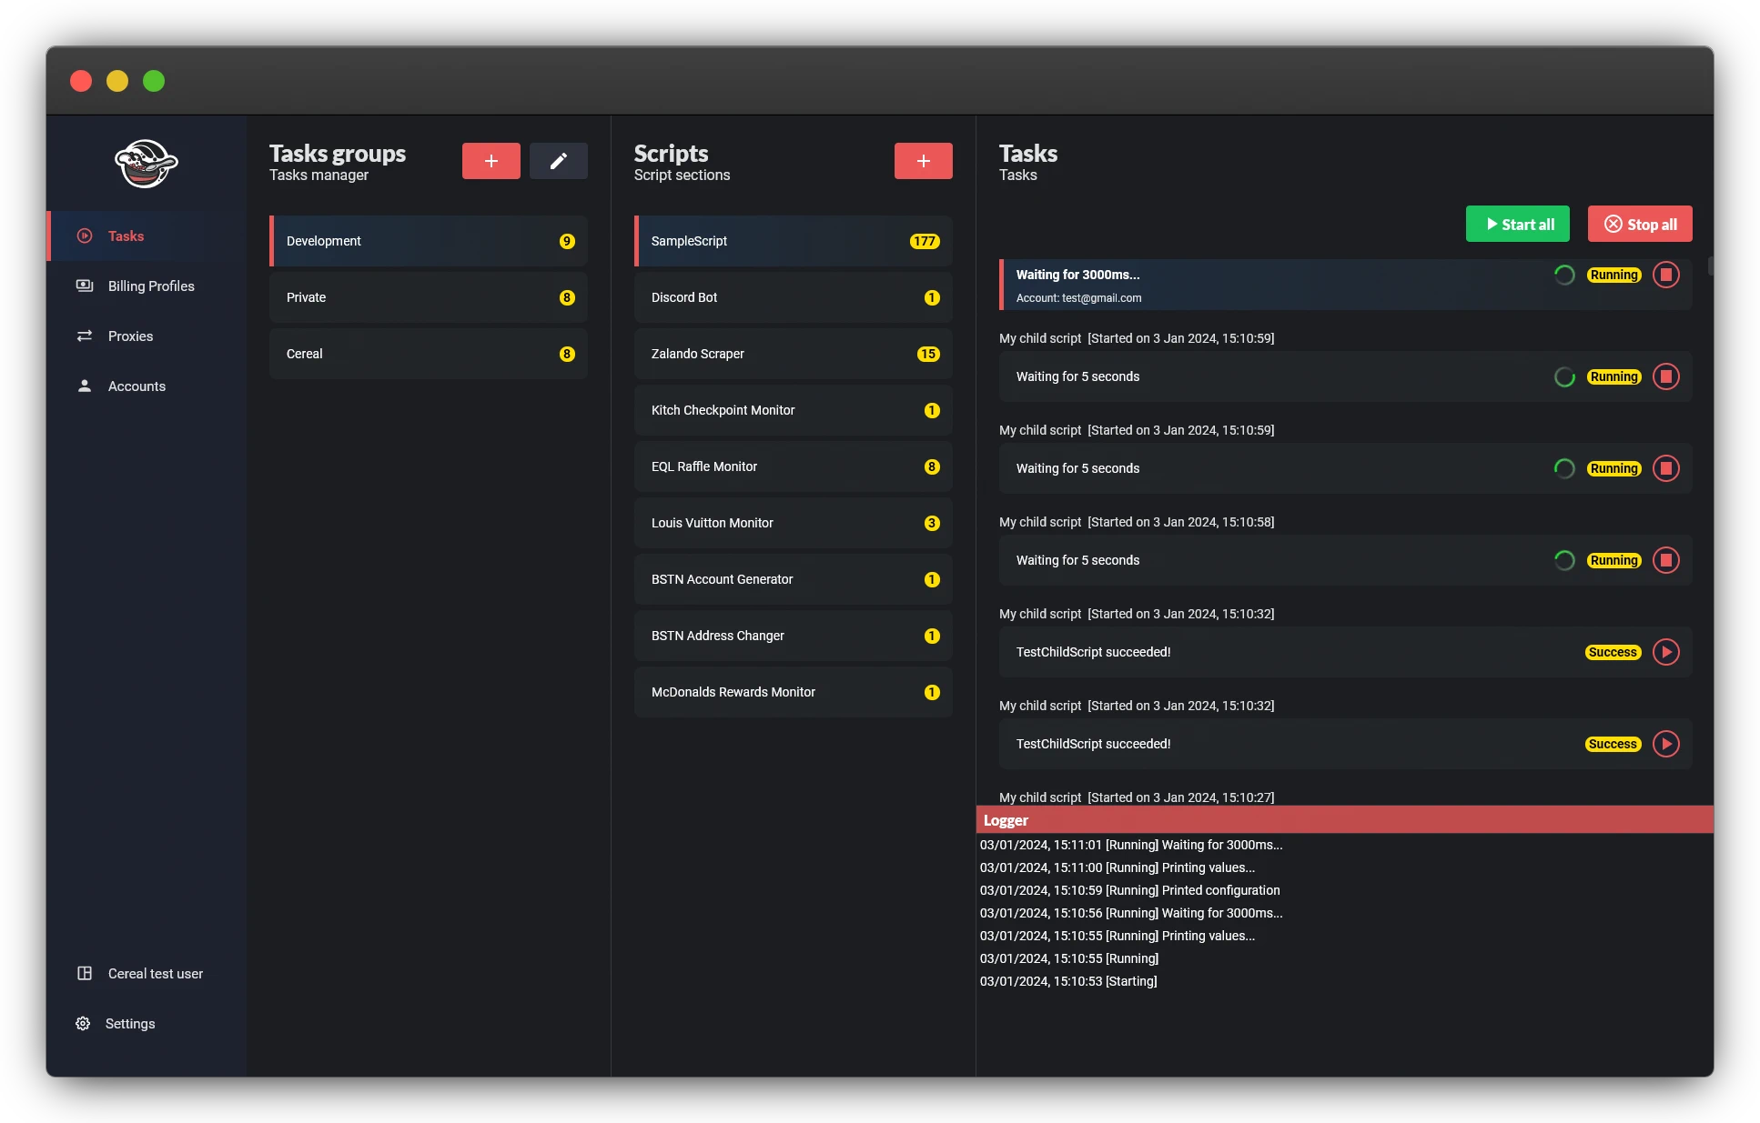This screenshot has height=1123, width=1760.
Task: Open Settings with the gear icon
Action: [x=83, y=1024]
